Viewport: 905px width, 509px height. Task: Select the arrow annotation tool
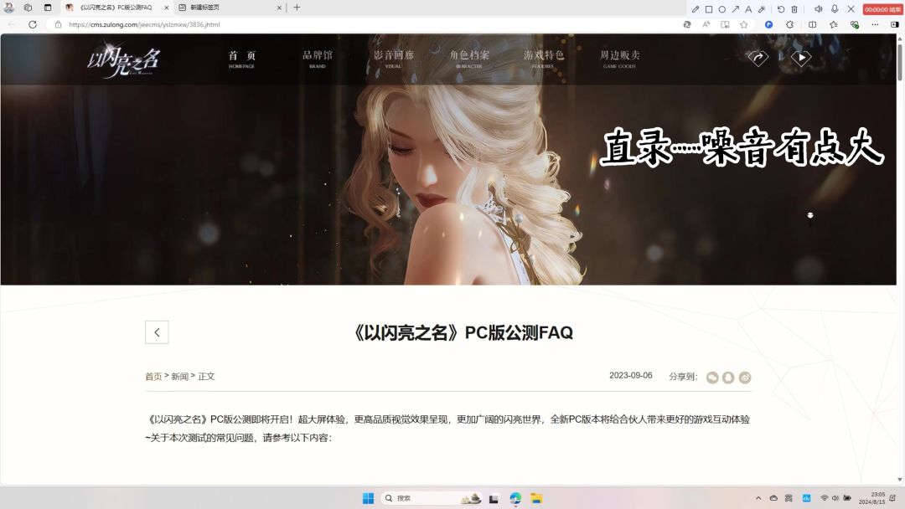tap(735, 9)
